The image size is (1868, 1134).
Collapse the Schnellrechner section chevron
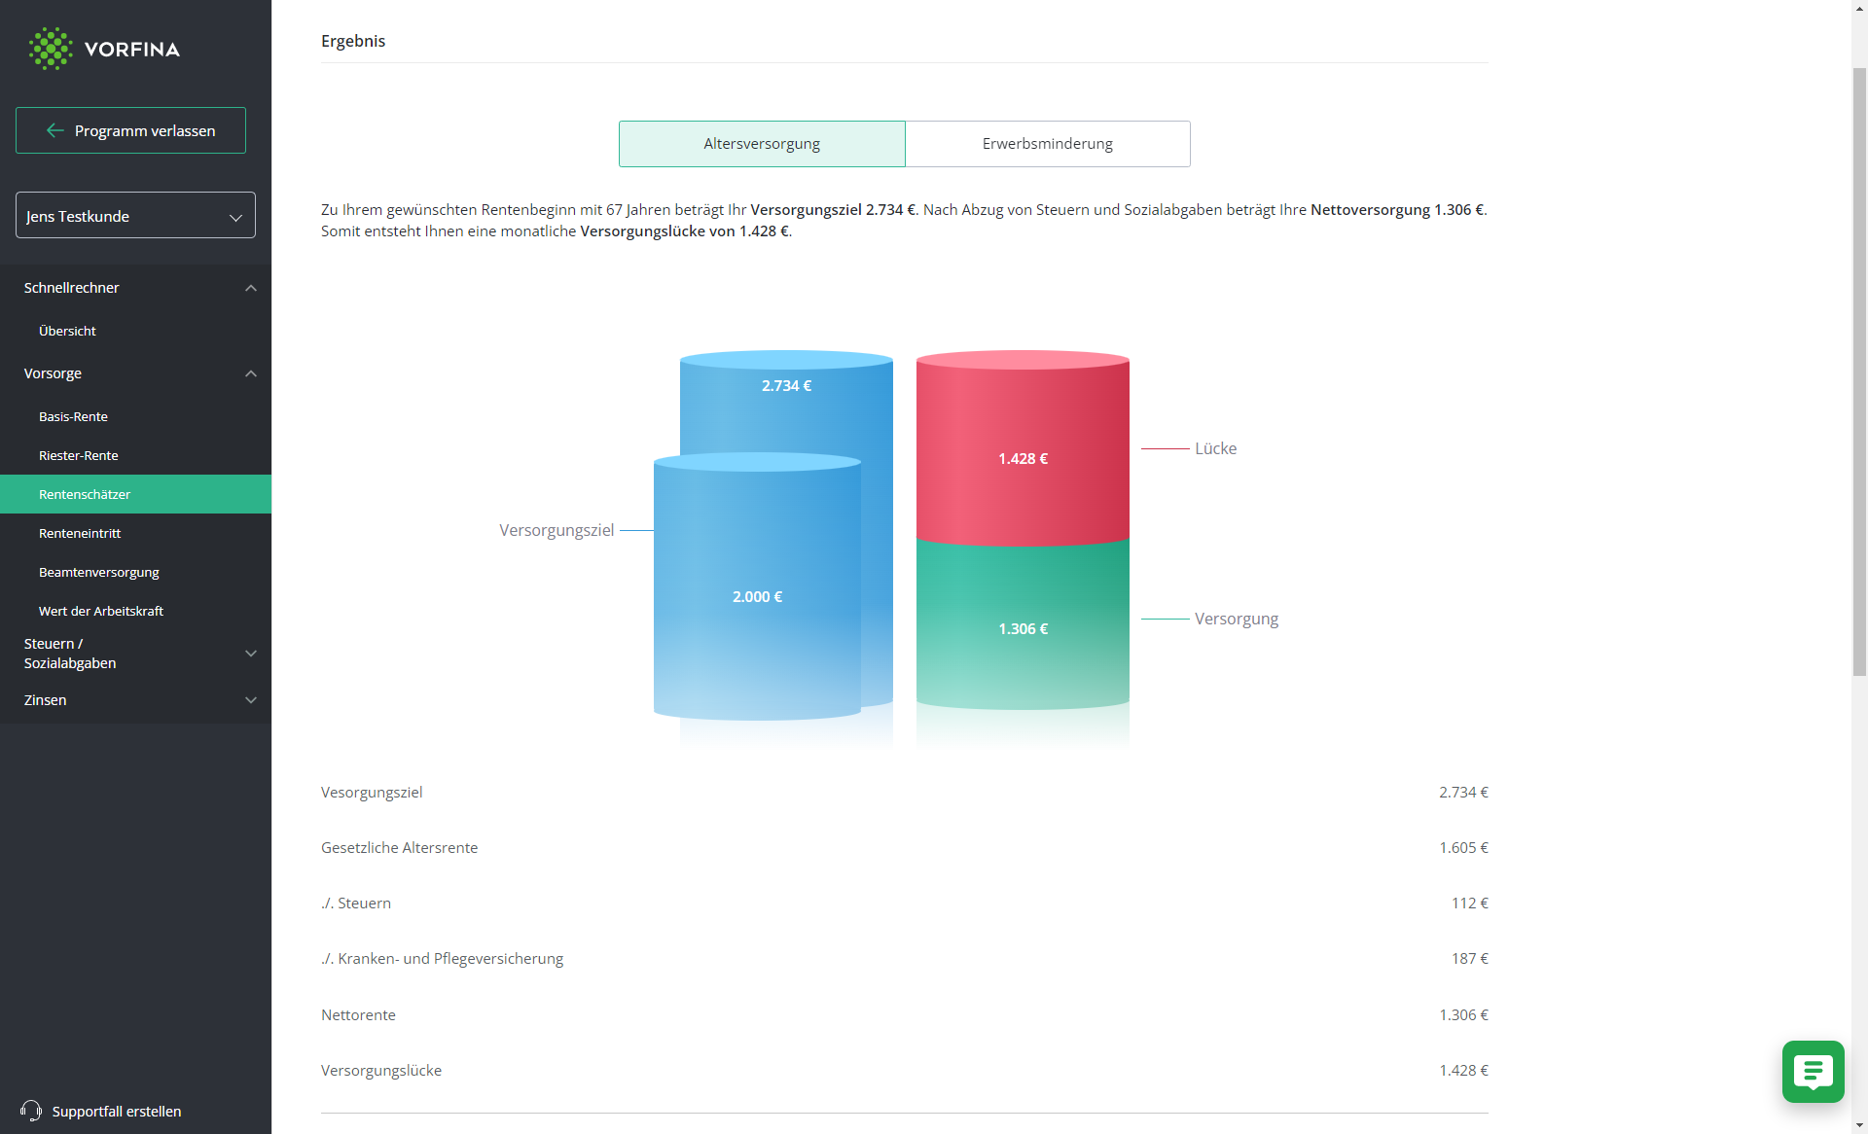(251, 288)
